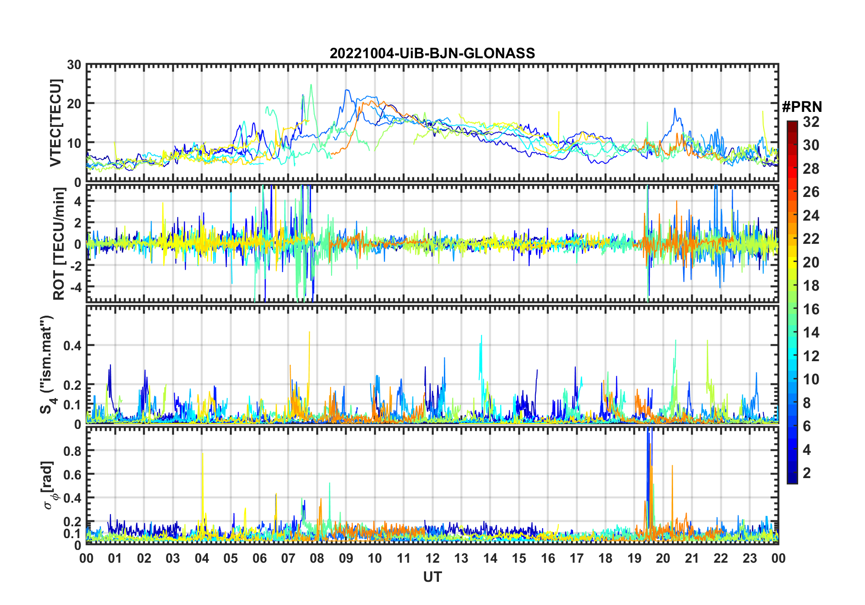Screen dimensions: 865x605
Task: Click the 23 hour tick label
Action: (x=749, y=558)
